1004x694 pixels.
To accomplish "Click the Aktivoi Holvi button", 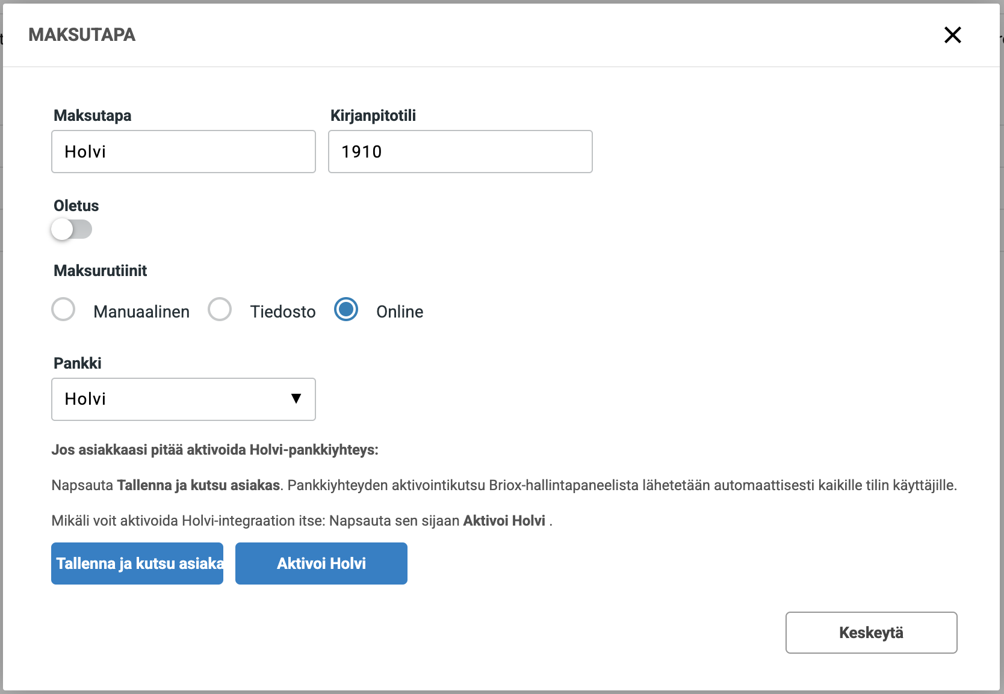I will (321, 563).
